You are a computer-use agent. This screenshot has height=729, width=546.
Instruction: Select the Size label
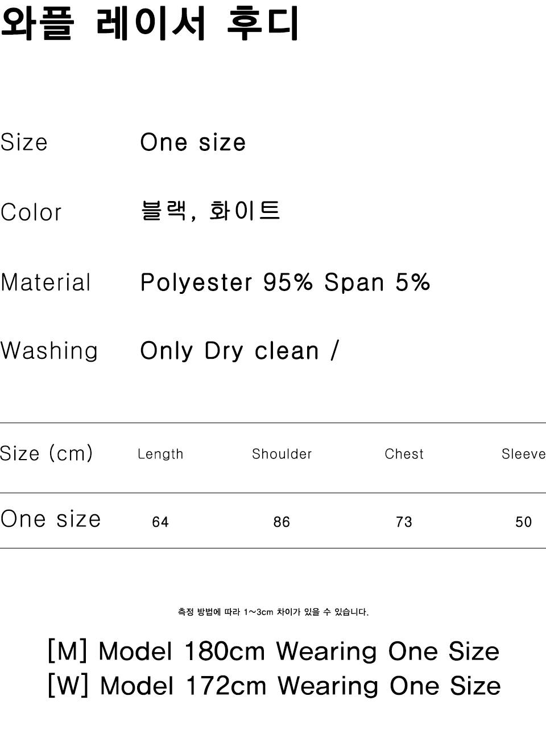tap(24, 142)
